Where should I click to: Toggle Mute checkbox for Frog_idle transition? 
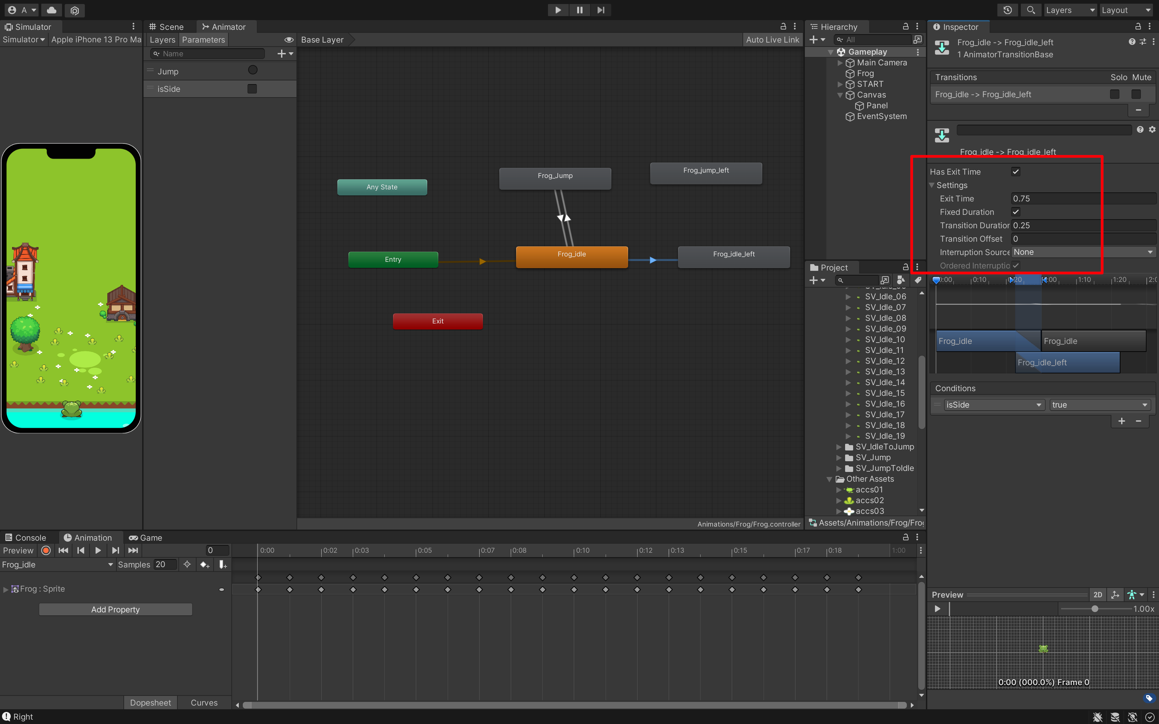coord(1136,94)
